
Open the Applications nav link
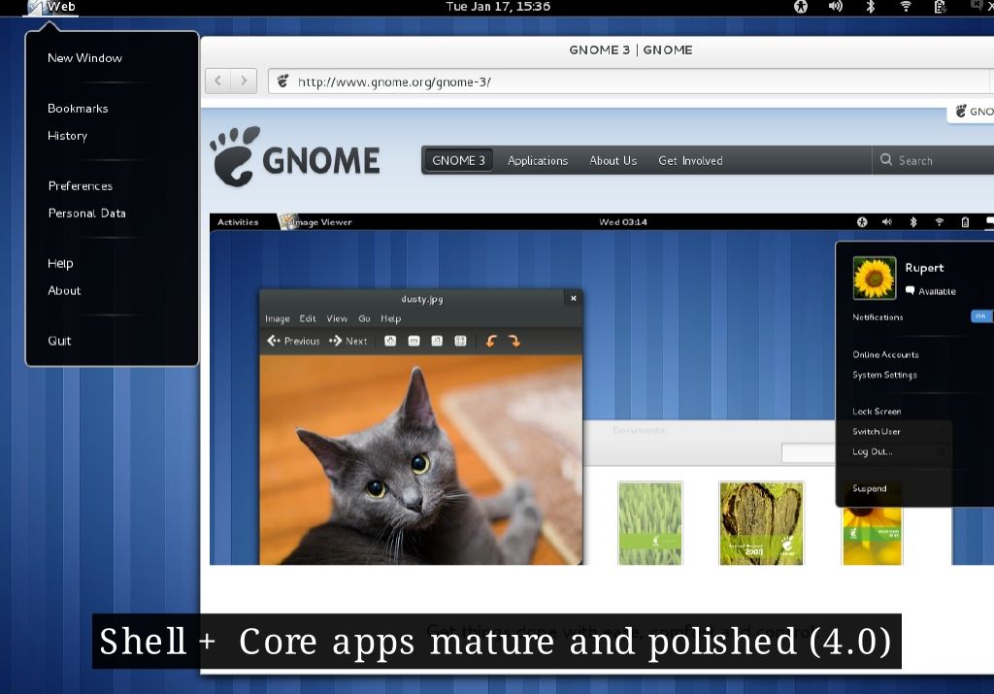pyautogui.click(x=538, y=160)
